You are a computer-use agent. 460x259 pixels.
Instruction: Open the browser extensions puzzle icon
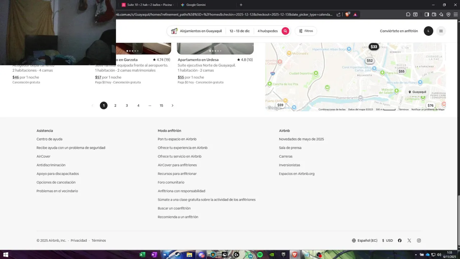point(408,14)
